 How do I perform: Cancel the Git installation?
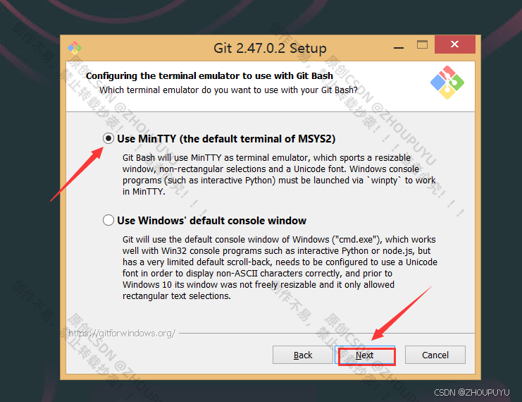pos(435,355)
